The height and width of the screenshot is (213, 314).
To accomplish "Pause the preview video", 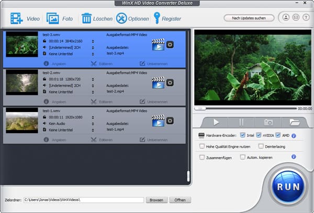I will click(241, 122).
